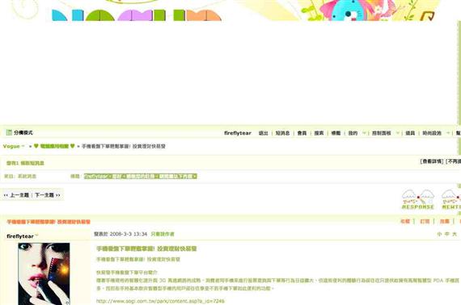Select the medium font size option 中

[x=447, y=234]
